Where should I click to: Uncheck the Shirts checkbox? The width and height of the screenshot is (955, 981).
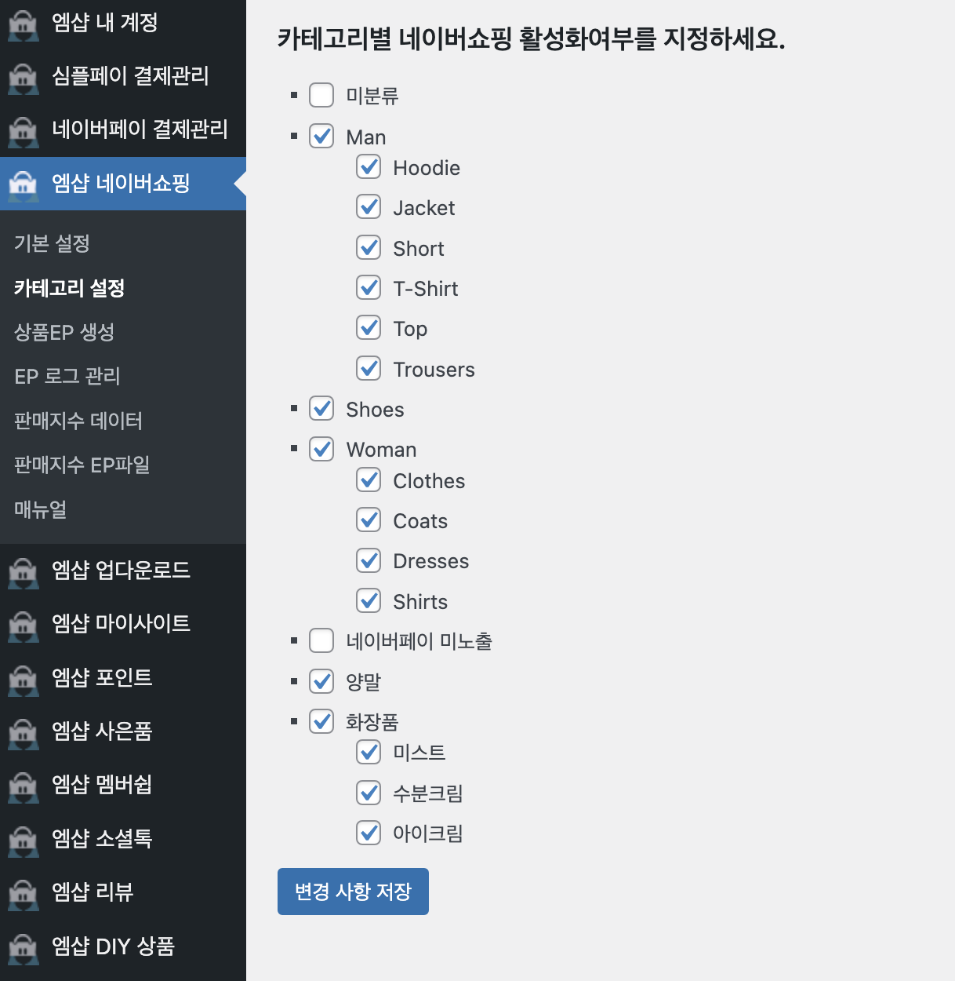(369, 600)
